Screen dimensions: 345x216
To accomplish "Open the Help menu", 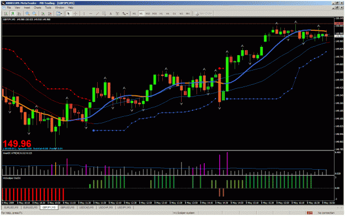I will [x=71, y=8].
